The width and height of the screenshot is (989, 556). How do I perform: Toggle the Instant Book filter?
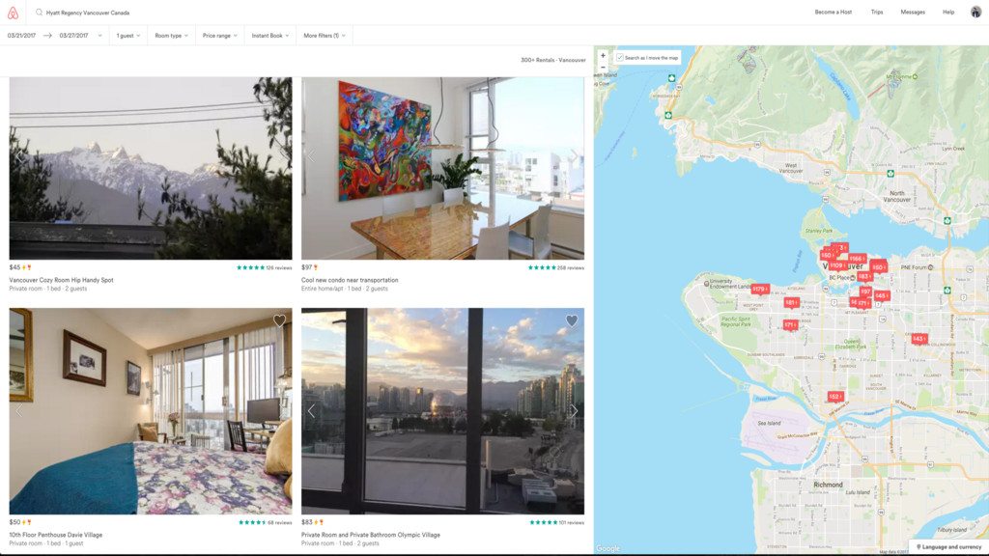pos(270,36)
